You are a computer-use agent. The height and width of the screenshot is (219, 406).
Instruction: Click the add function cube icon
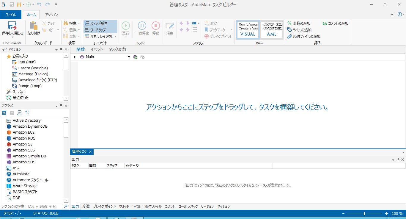point(135,57)
